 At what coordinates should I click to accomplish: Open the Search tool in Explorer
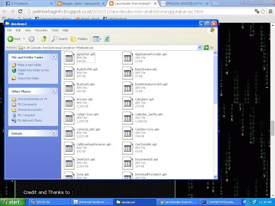(59, 39)
